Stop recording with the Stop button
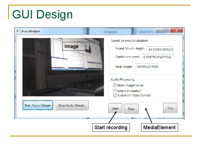 131,108
